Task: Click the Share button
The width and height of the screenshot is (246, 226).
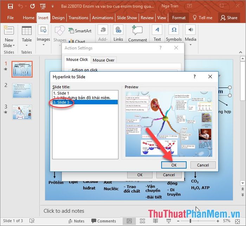Action: point(229,18)
